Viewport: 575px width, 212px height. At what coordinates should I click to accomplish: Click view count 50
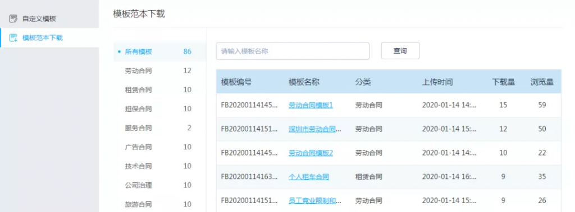(542, 129)
